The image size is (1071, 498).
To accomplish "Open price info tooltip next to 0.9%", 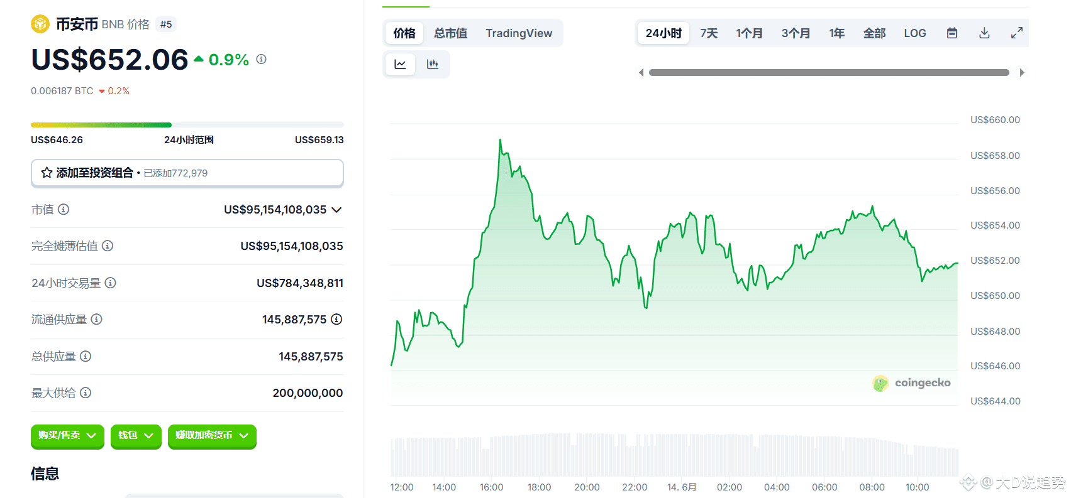I will click(262, 59).
